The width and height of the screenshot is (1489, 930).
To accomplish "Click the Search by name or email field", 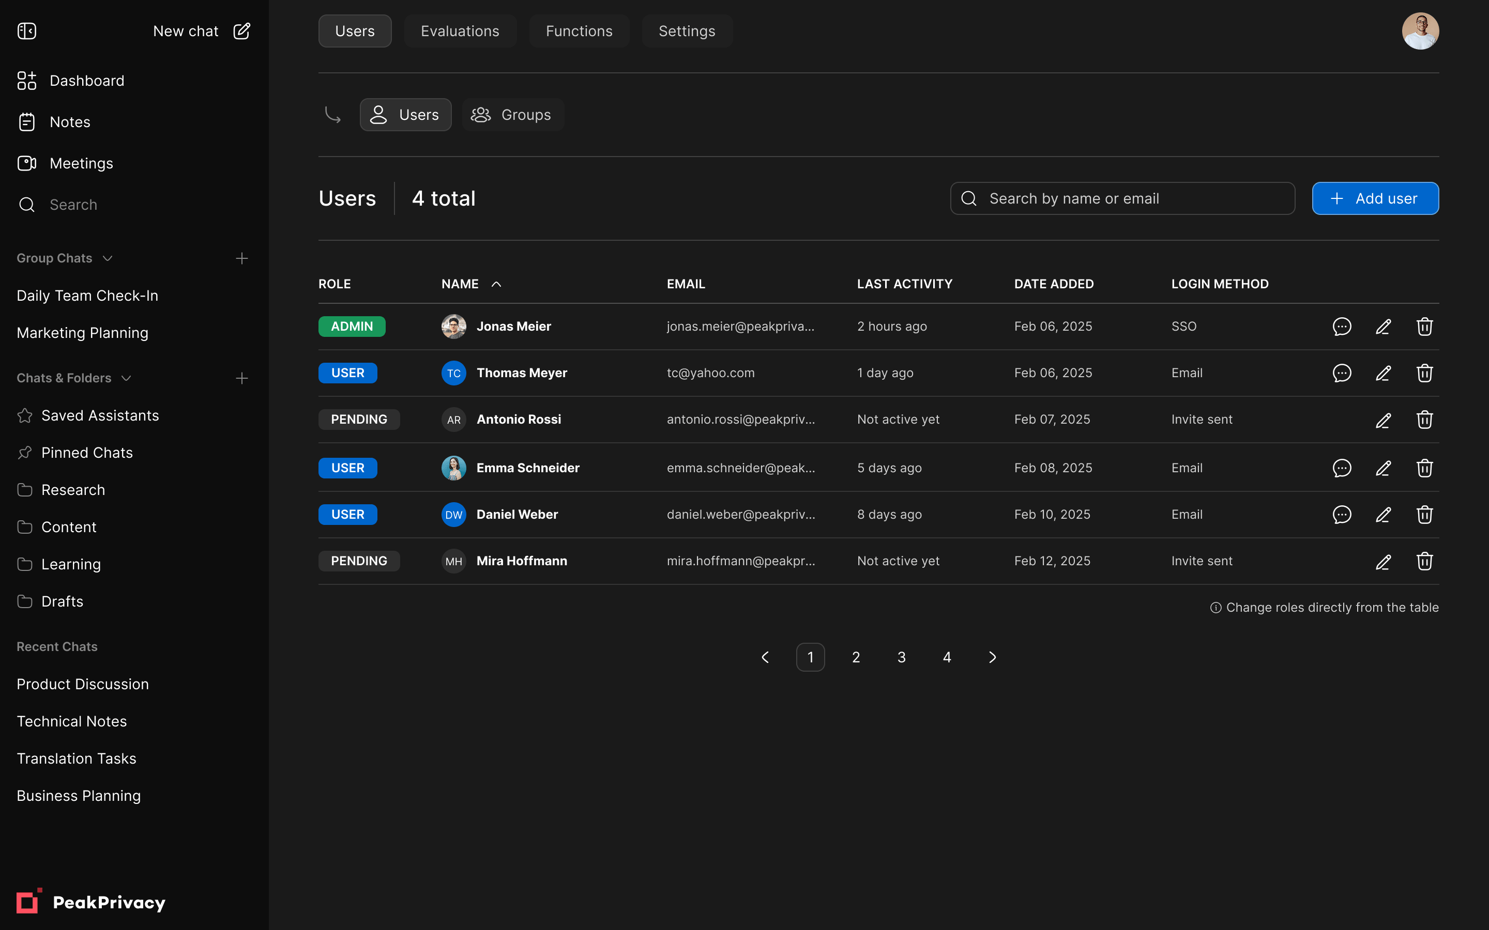I will point(1122,198).
